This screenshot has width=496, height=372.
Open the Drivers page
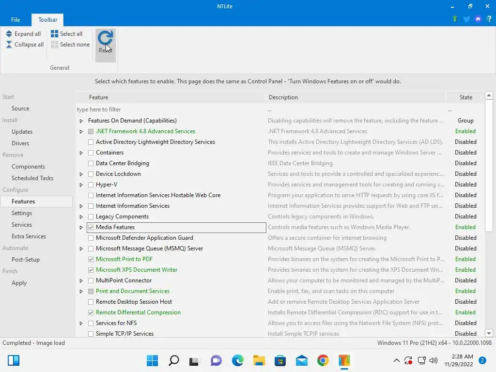point(20,143)
